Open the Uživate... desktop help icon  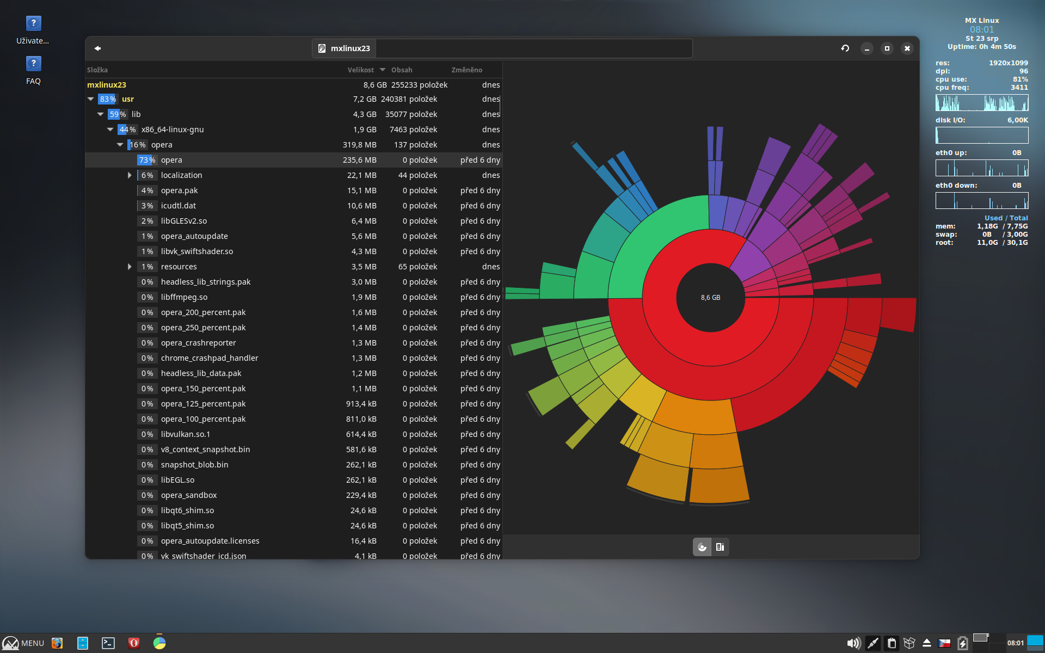(33, 30)
